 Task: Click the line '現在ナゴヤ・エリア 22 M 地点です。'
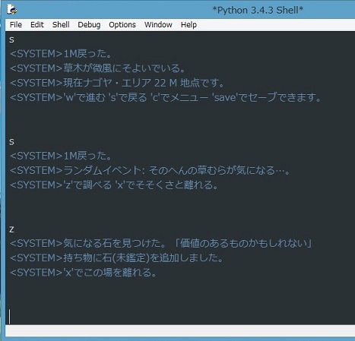117,83
